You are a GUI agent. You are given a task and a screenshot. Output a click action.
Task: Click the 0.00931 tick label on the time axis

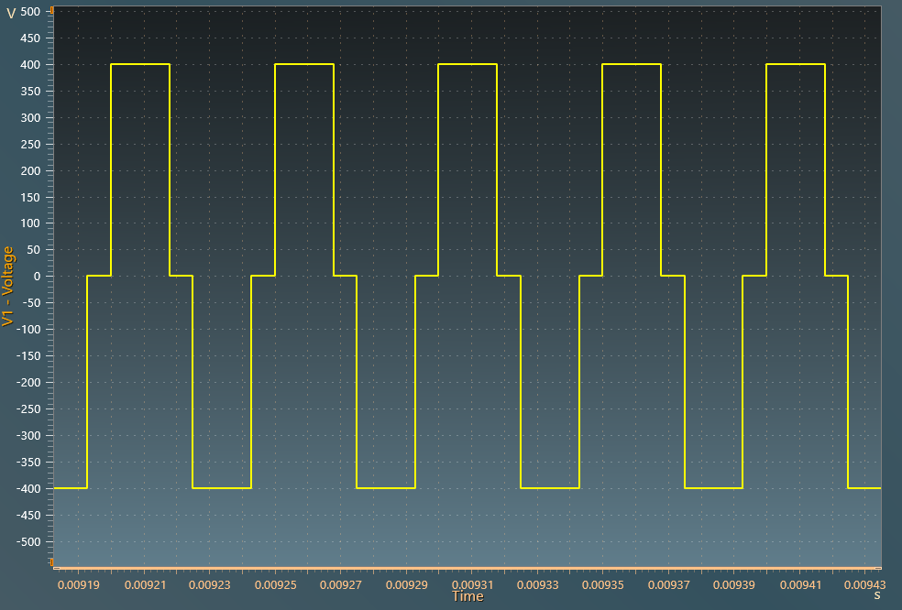pos(471,583)
